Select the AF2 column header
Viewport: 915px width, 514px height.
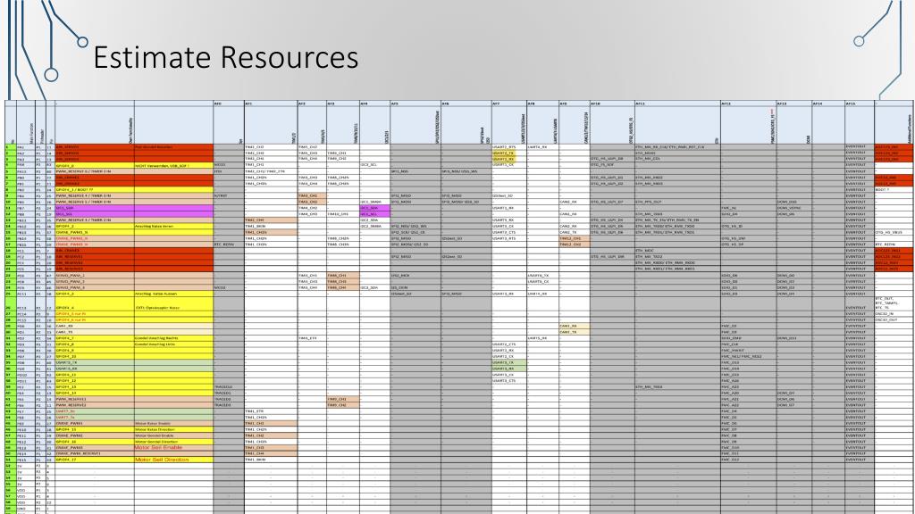(312, 104)
